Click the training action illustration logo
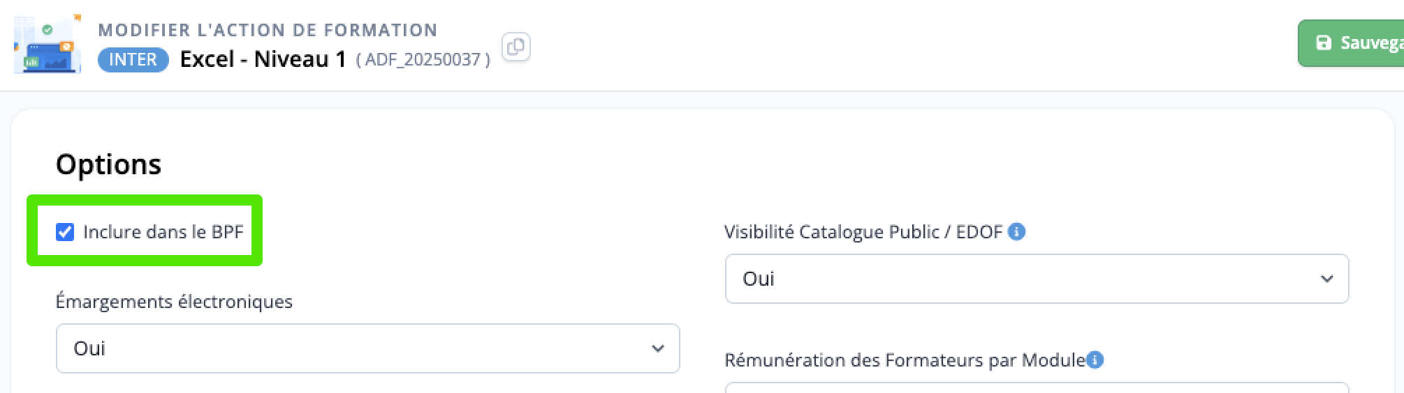Viewport: 1404px width, 393px height. 47,43
